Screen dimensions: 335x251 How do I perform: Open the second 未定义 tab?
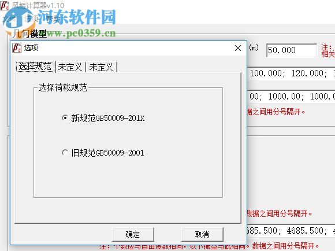click(x=101, y=67)
